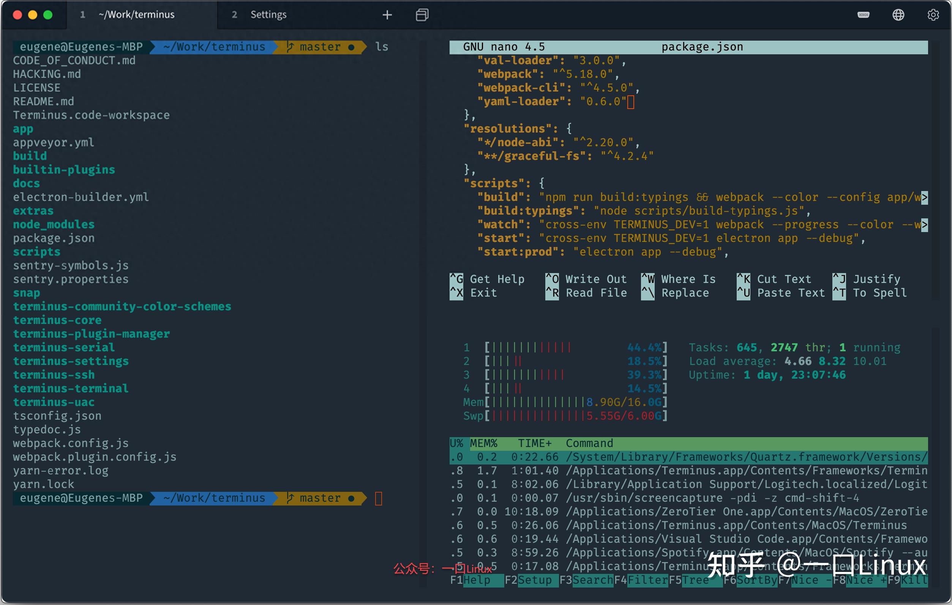Viewport: 952px width, 605px height.
Task: Click builtin-plugins directory in ls output
Action: tap(64, 170)
